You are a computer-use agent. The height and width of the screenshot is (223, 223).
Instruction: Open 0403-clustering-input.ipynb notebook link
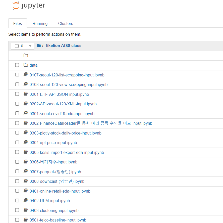[x=54, y=210]
